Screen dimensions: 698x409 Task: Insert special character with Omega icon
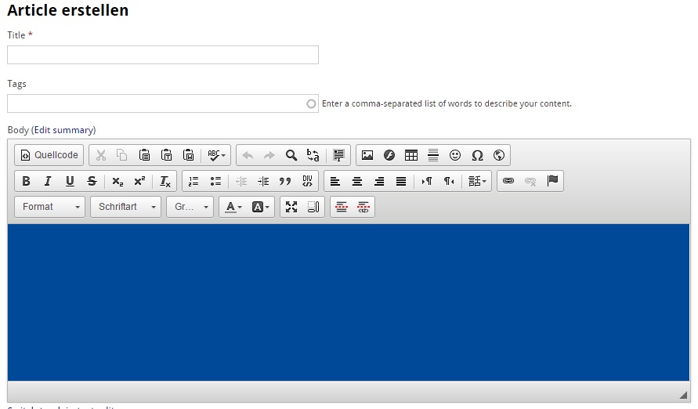click(477, 155)
